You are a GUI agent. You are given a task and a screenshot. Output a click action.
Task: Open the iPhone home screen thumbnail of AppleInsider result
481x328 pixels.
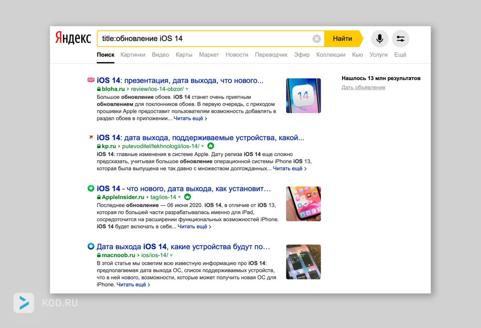[x=303, y=204]
